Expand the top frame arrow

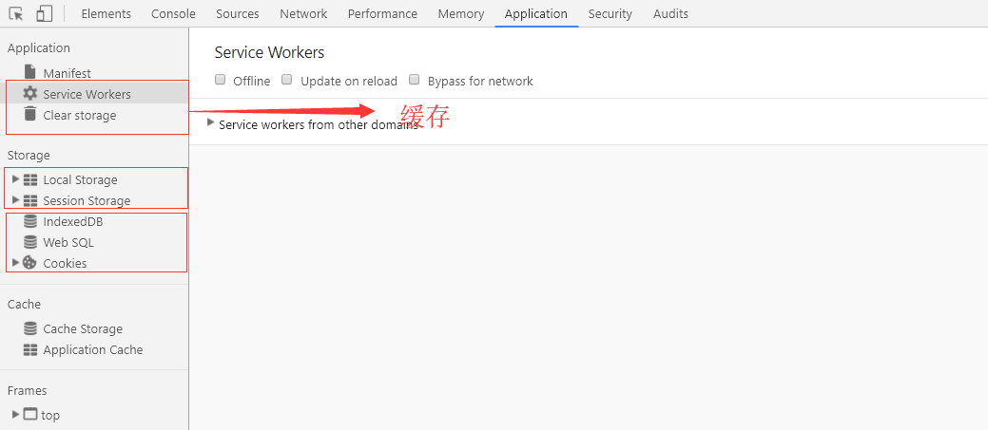[x=16, y=414]
